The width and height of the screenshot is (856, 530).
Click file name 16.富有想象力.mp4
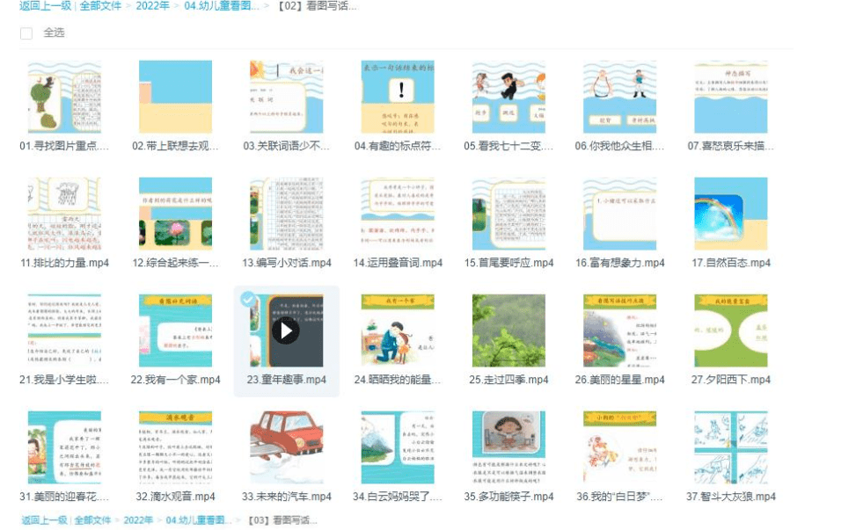(619, 263)
